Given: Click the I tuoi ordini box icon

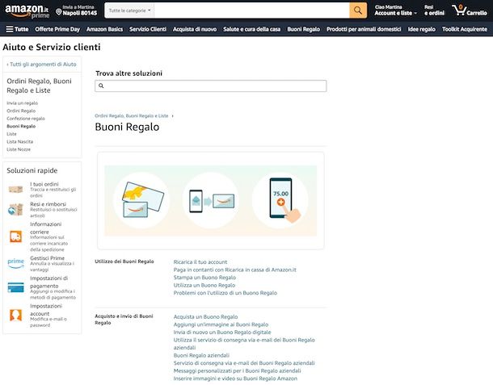Looking at the screenshot, I should [x=15, y=190].
